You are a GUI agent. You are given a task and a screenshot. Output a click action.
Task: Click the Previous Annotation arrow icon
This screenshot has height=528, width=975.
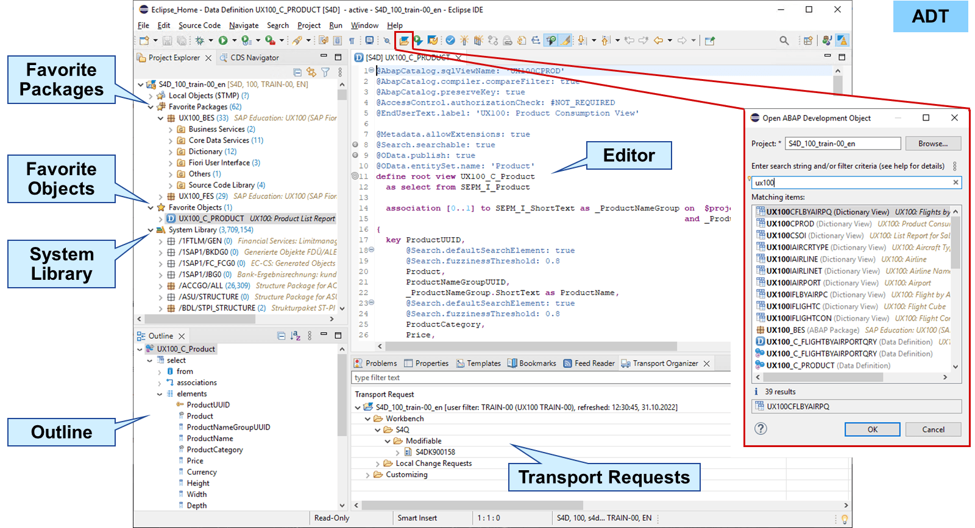(x=605, y=40)
